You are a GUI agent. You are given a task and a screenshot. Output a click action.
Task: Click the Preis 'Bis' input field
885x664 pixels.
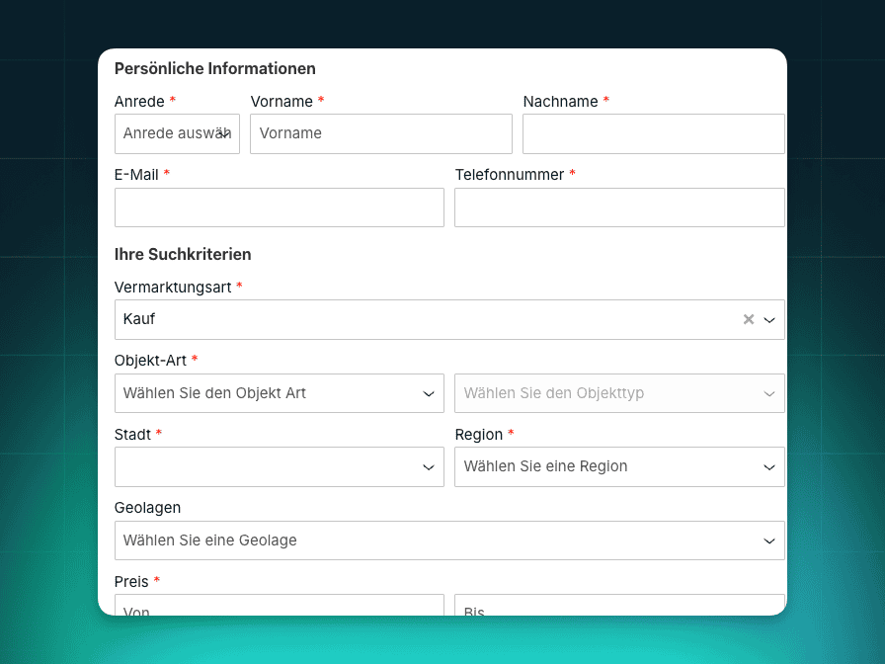(619, 606)
